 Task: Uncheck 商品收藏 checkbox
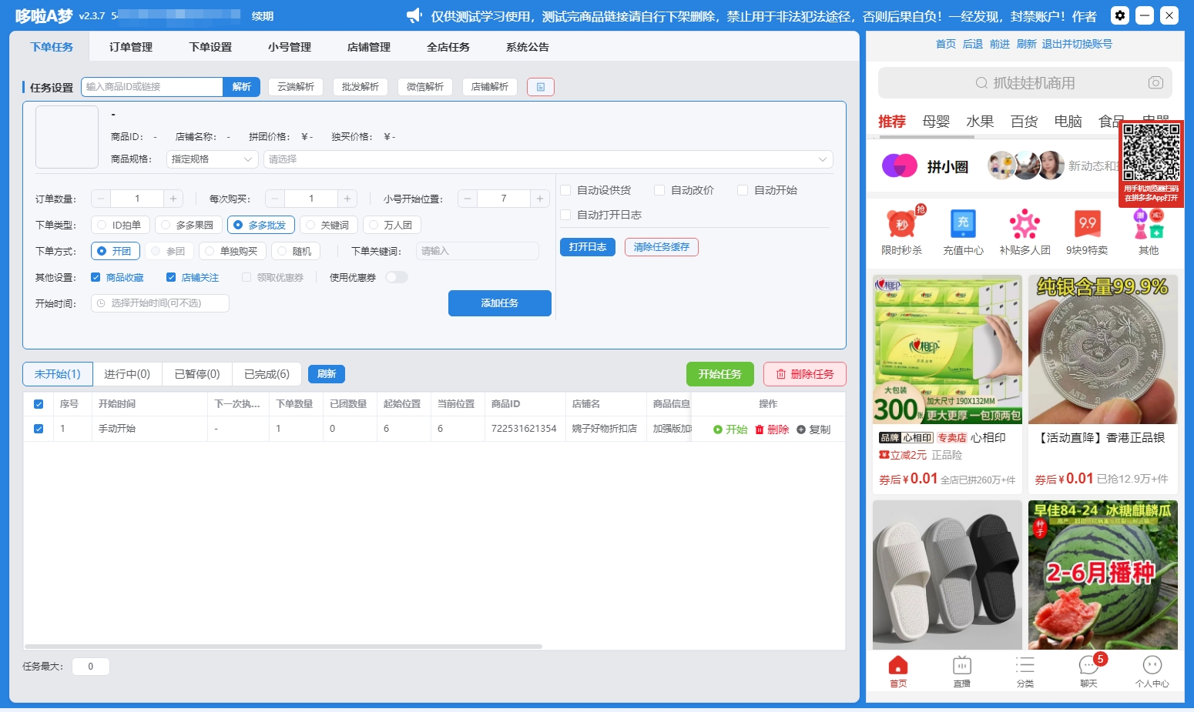pos(96,277)
